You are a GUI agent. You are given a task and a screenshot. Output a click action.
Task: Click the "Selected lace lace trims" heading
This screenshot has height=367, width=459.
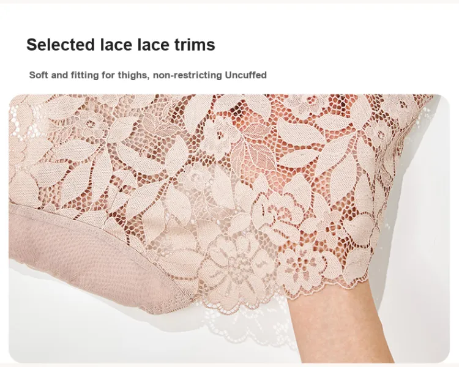pos(121,45)
